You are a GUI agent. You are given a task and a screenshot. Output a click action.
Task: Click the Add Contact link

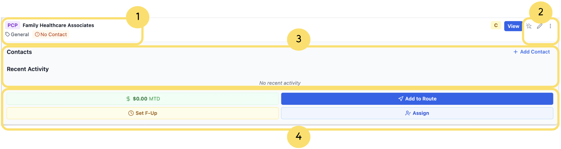[535, 52]
